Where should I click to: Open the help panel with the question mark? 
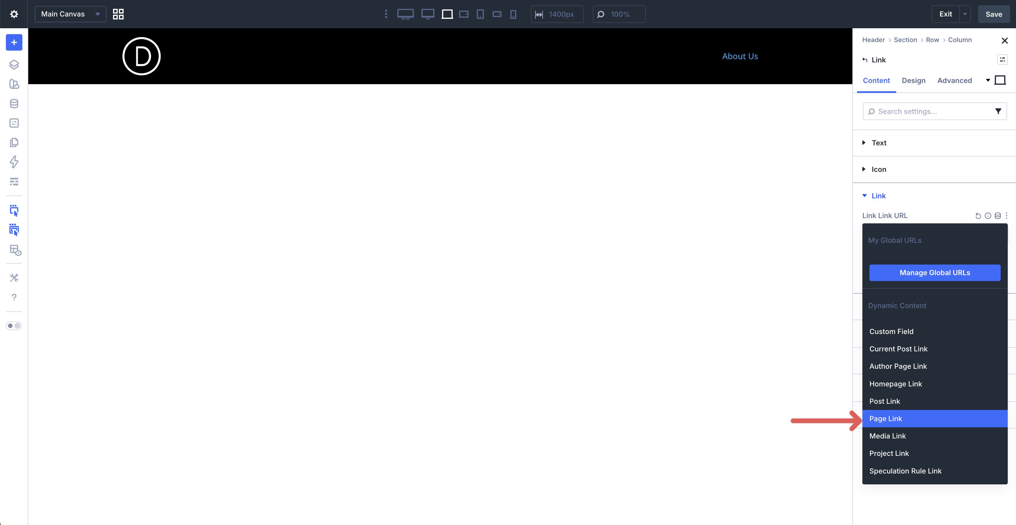click(14, 298)
